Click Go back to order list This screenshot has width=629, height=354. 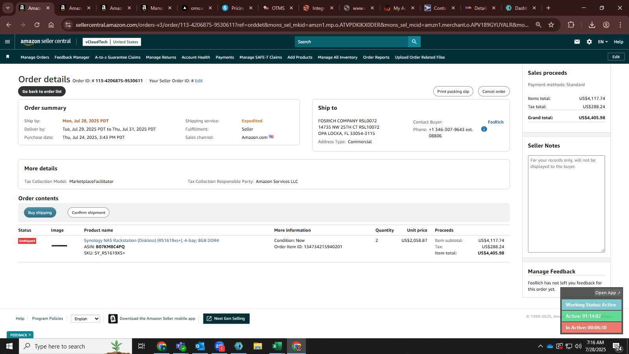click(x=42, y=91)
